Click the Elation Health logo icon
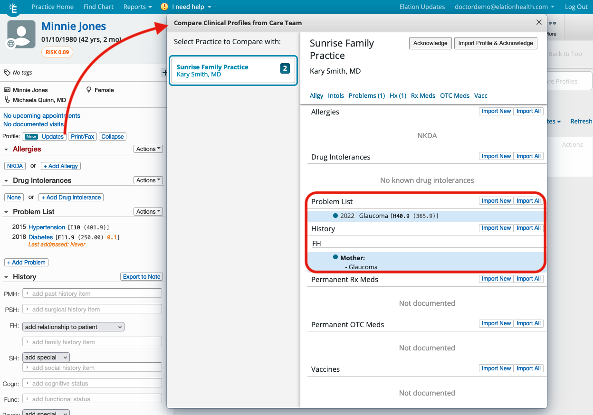Viewport: 593px width, 415px height. pos(13,7)
